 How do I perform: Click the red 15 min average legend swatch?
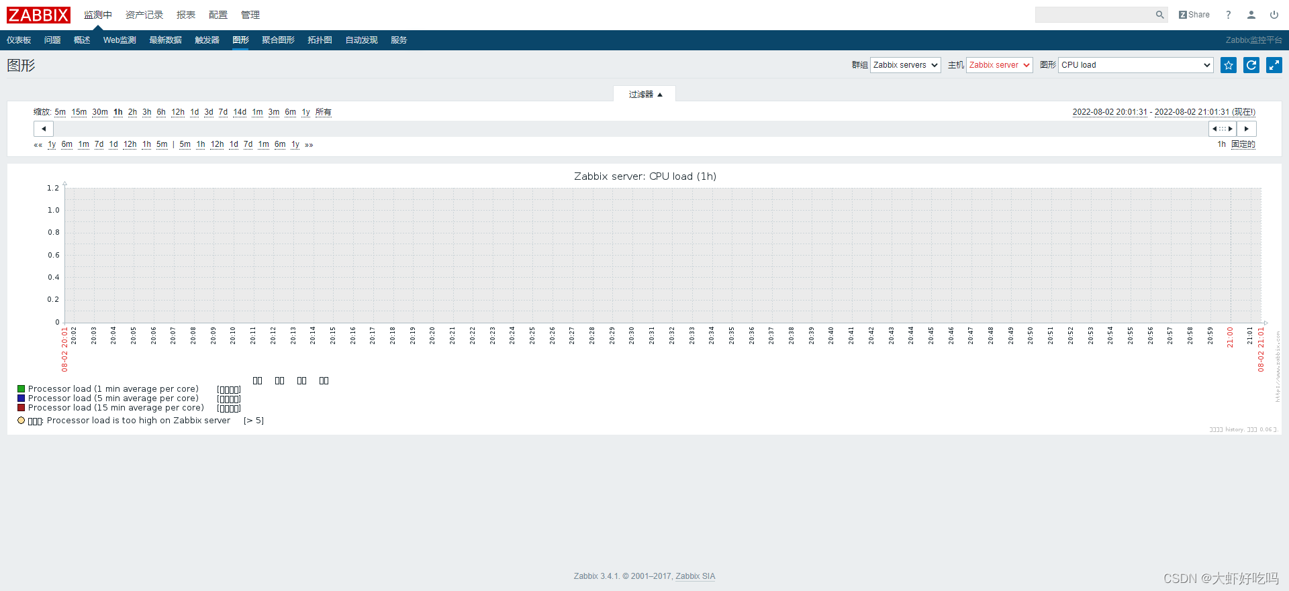pos(21,408)
